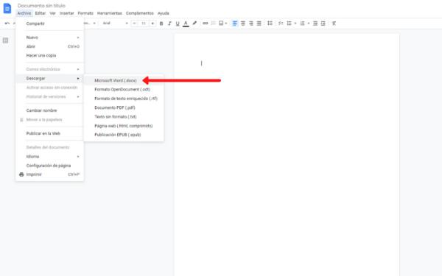Viewport: 442px width, 276px height.
Task: Open the numbered list dropdown arrow
Action: coord(309,24)
